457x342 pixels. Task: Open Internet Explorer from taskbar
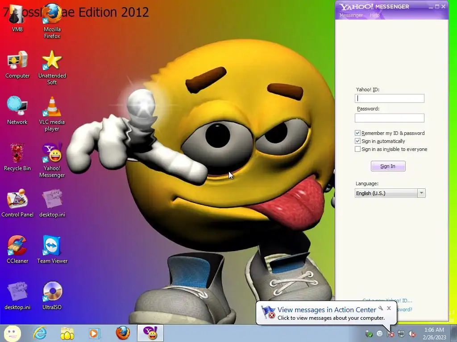point(40,333)
